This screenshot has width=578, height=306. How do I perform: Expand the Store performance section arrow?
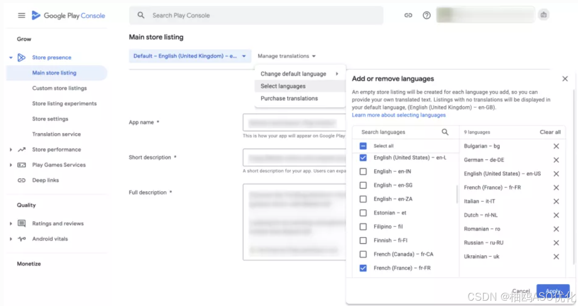click(11, 149)
